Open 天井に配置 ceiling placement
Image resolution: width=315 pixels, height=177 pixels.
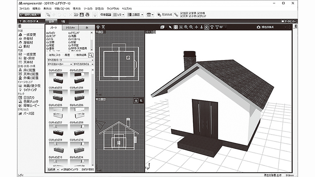click(x=29, y=74)
